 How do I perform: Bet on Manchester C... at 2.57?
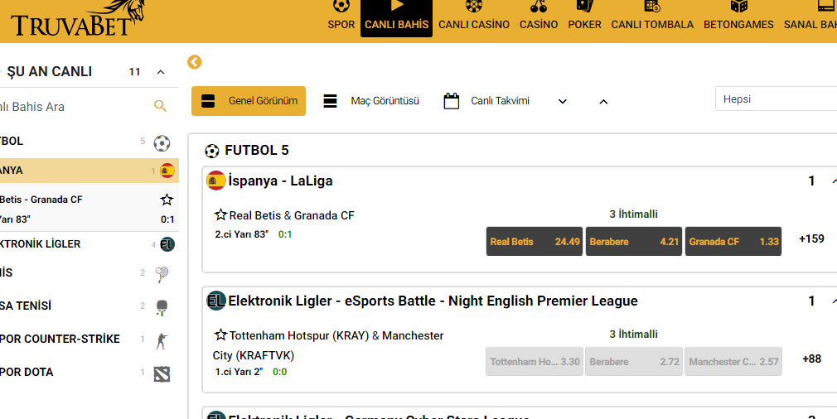733,361
